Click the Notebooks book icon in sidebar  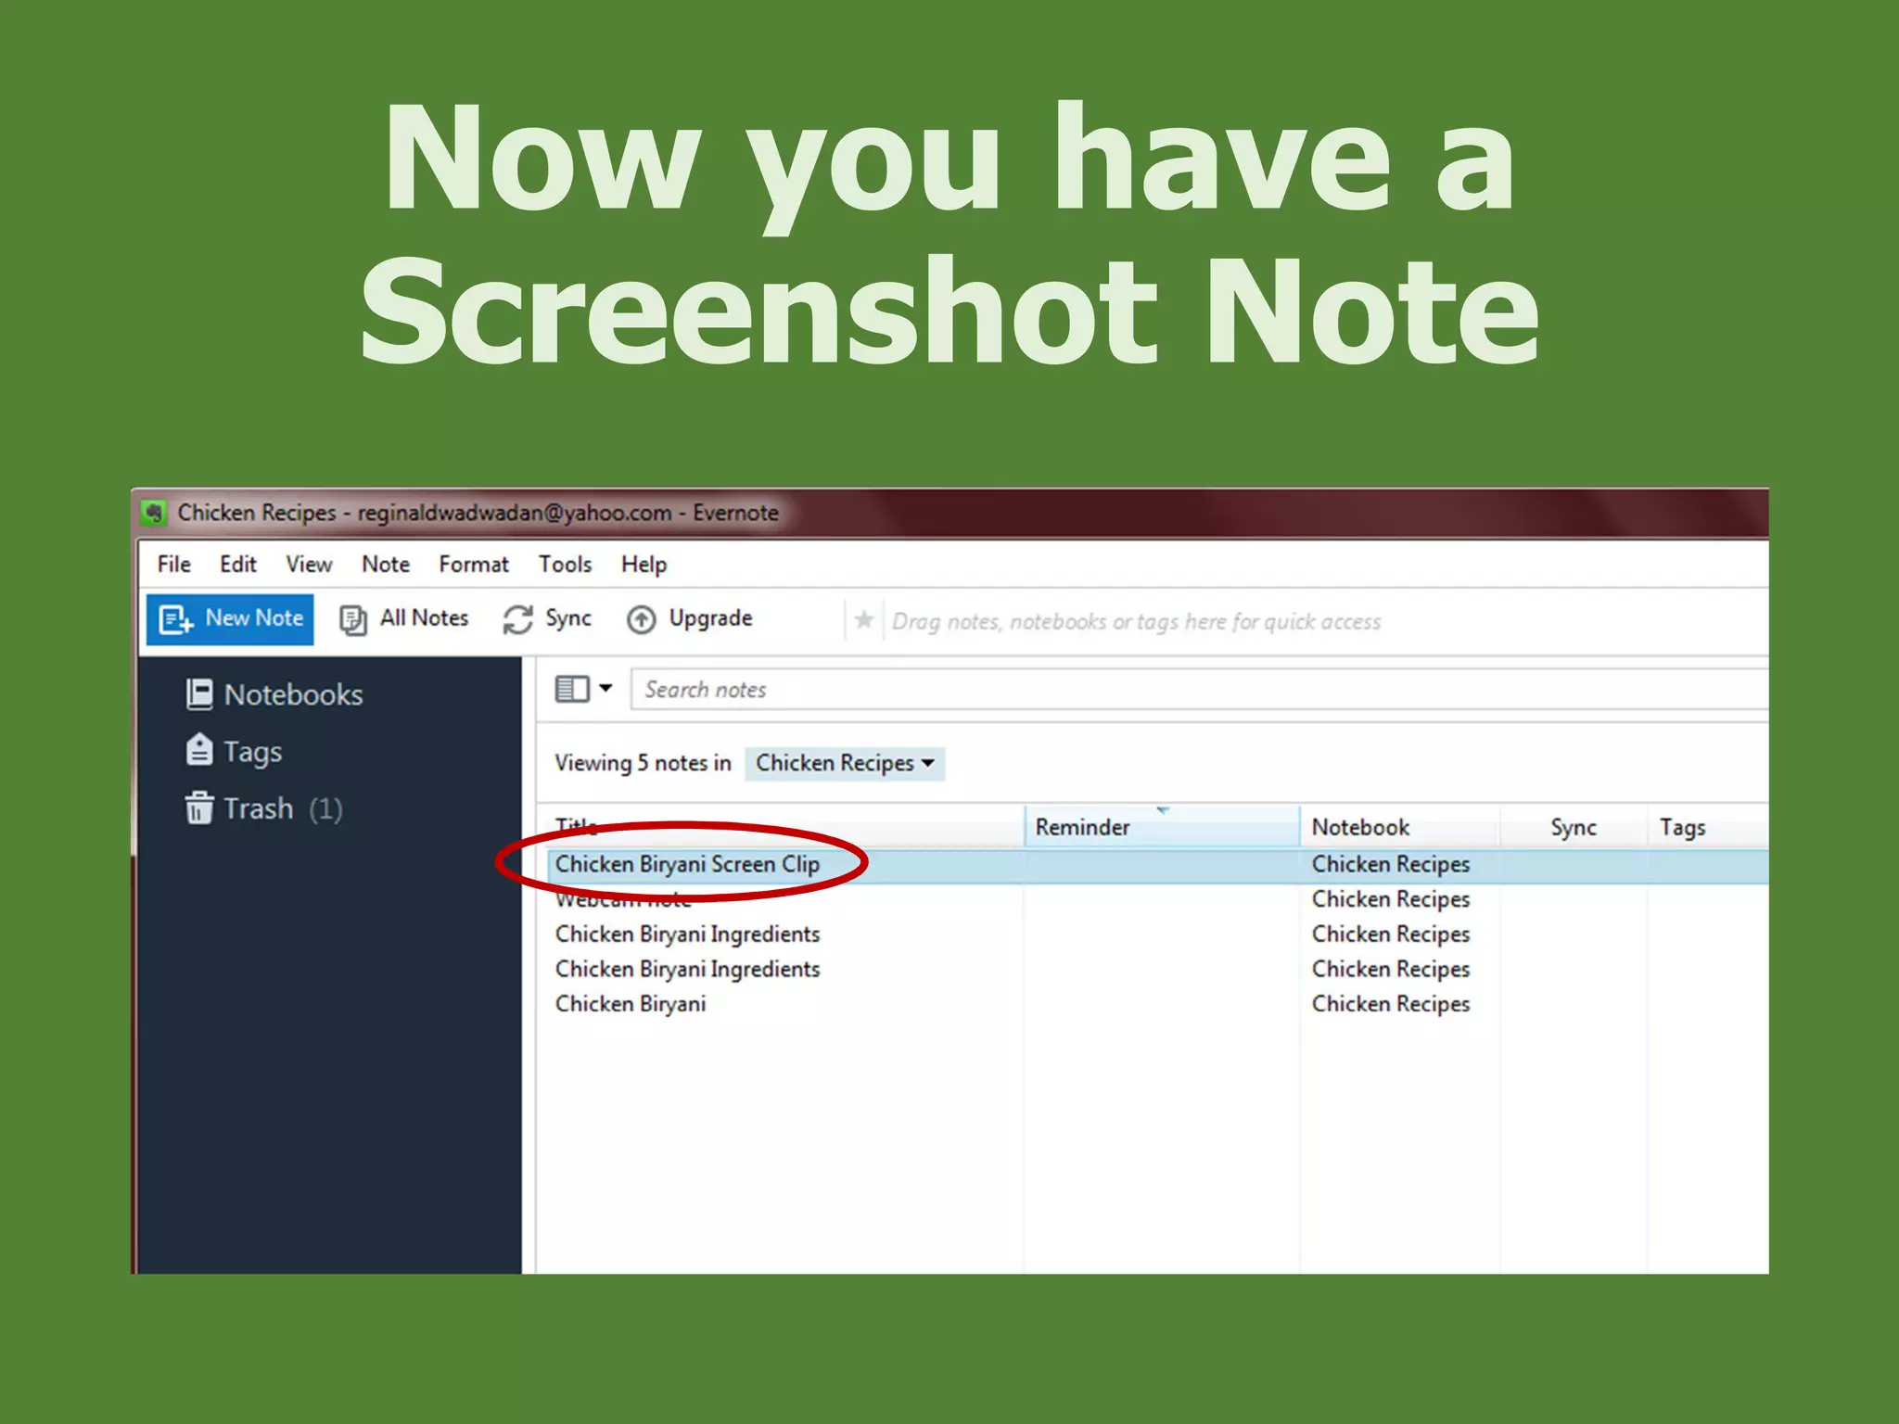point(199,693)
